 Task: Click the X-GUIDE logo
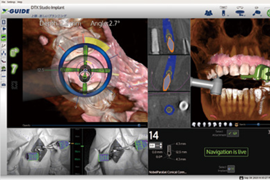[x=15, y=12]
